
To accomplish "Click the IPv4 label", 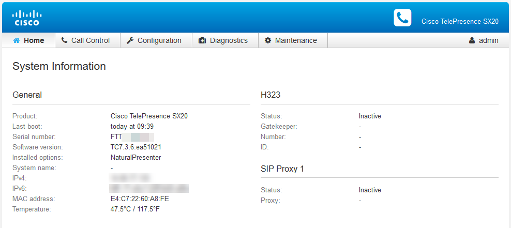I will [x=19, y=178].
